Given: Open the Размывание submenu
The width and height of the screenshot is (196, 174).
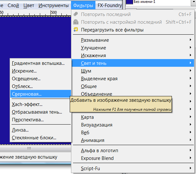Looking at the screenshot, I should click(x=95, y=40).
